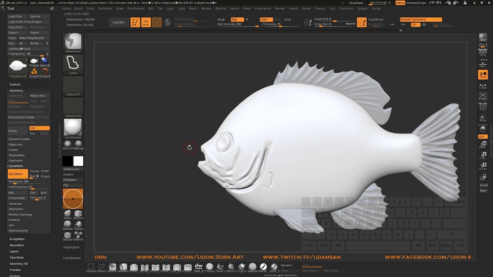The width and height of the screenshot is (493, 277).
Task: Adjust the DynaMesh Resolution slider
Action: click(29, 182)
